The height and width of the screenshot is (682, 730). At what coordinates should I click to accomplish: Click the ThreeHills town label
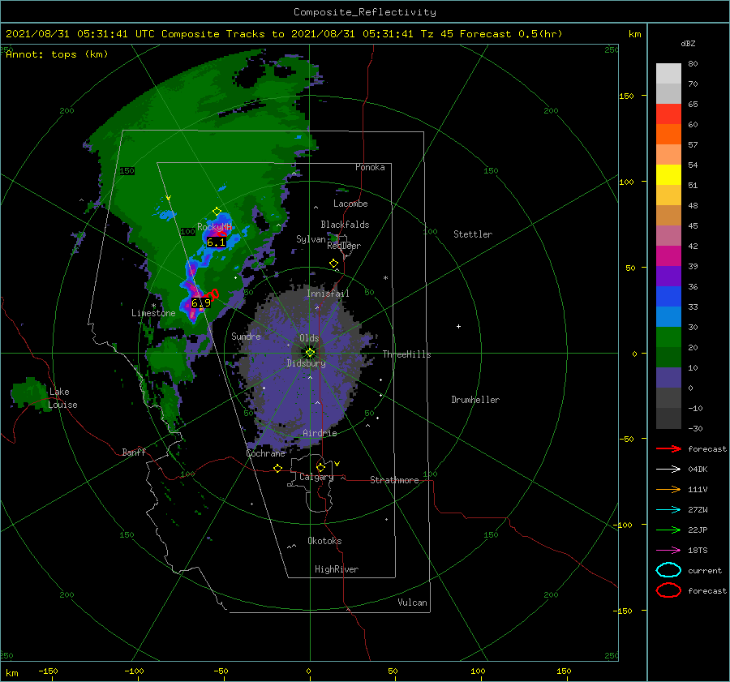[406, 354]
